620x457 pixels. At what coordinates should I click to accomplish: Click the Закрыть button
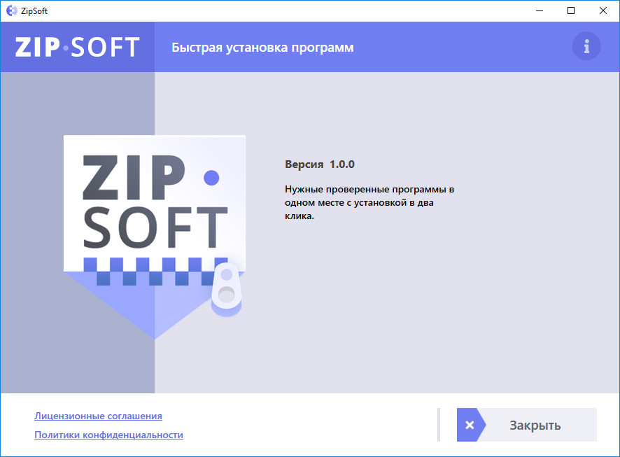click(527, 425)
